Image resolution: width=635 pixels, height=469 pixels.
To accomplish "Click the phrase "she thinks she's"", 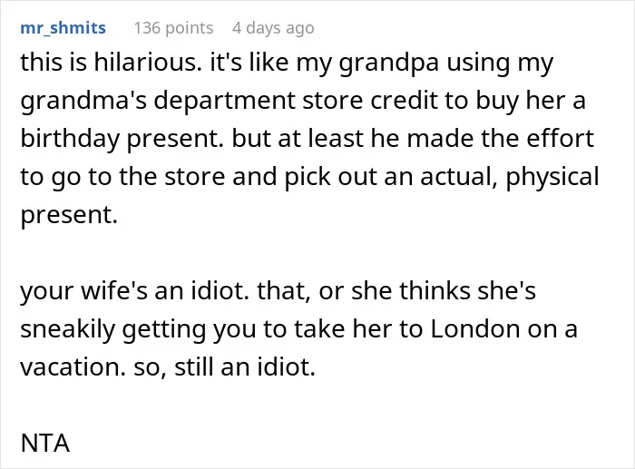I will [444, 290].
